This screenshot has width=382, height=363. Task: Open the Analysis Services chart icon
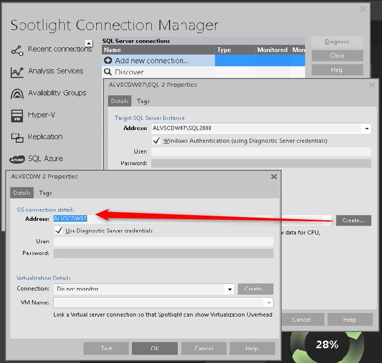pyautogui.click(x=17, y=72)
